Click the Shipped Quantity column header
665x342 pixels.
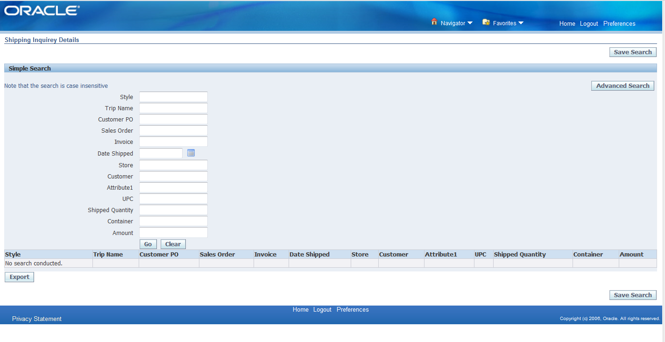pos(520,254)
